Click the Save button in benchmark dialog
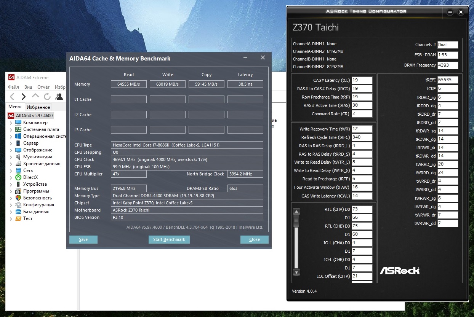The height and width of the screenshot is (317, 474). coord(83,239)
